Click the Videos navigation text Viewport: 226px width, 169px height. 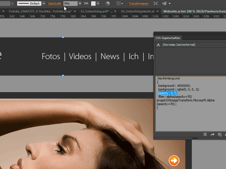pos(80,56)
